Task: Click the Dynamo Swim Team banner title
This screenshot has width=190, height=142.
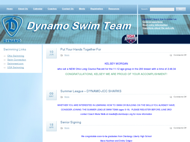Action: click(79, 26)
